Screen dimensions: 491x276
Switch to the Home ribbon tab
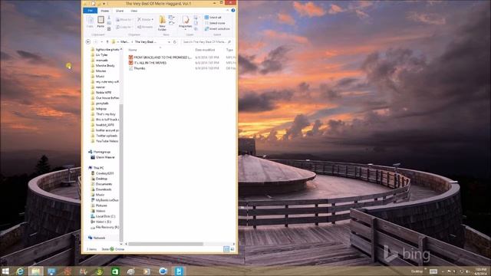point(105,11)
